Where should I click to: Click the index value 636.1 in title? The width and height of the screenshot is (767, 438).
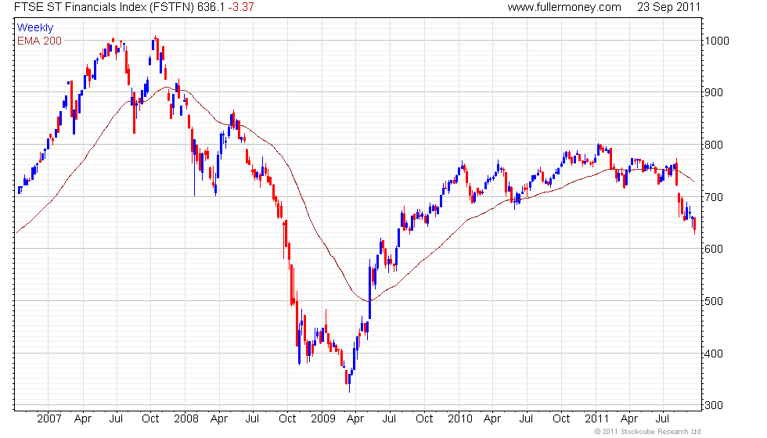click(211, 7)
